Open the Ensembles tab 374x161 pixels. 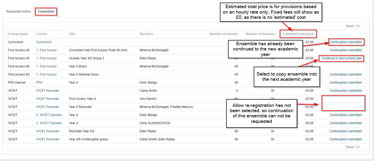click(x=46, y=11)
